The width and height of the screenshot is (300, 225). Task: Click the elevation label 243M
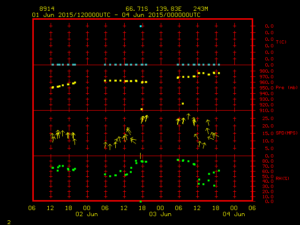tap(201, 9)
